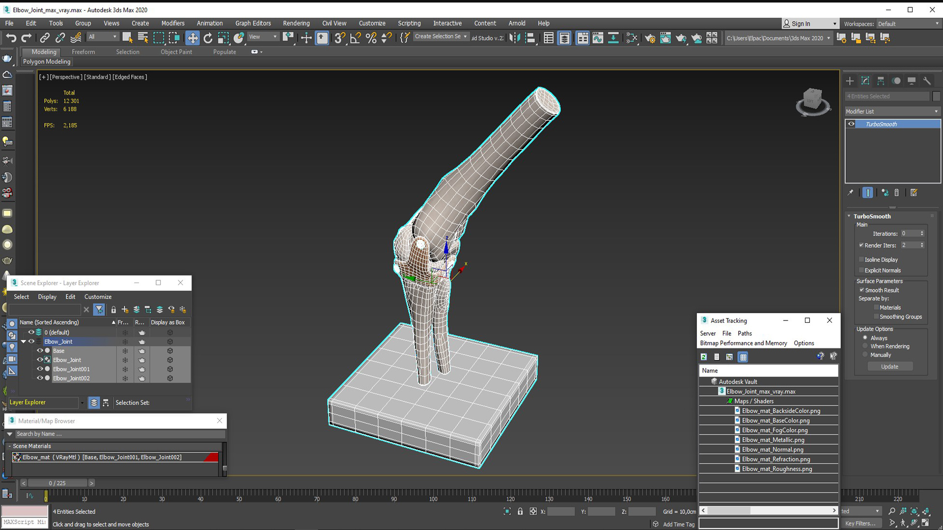Viewport: 943px width, 530px height.
Task: Click the Elbow_mat material red swatch
Action: pyautogui.click(x=211, y=457)
